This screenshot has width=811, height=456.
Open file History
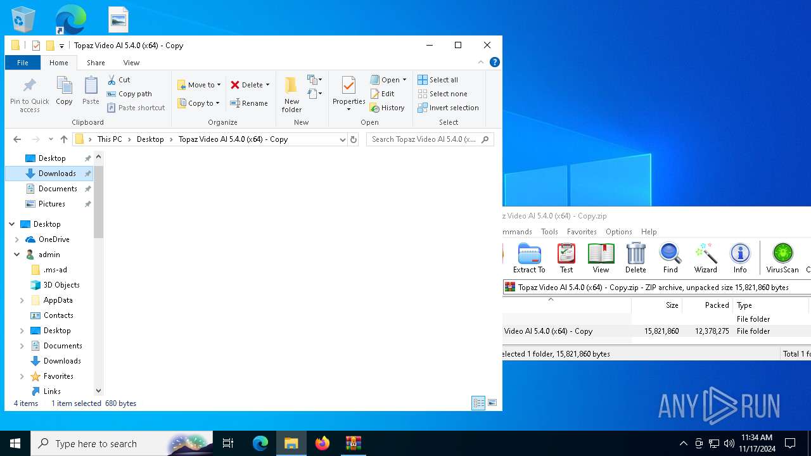386,108
